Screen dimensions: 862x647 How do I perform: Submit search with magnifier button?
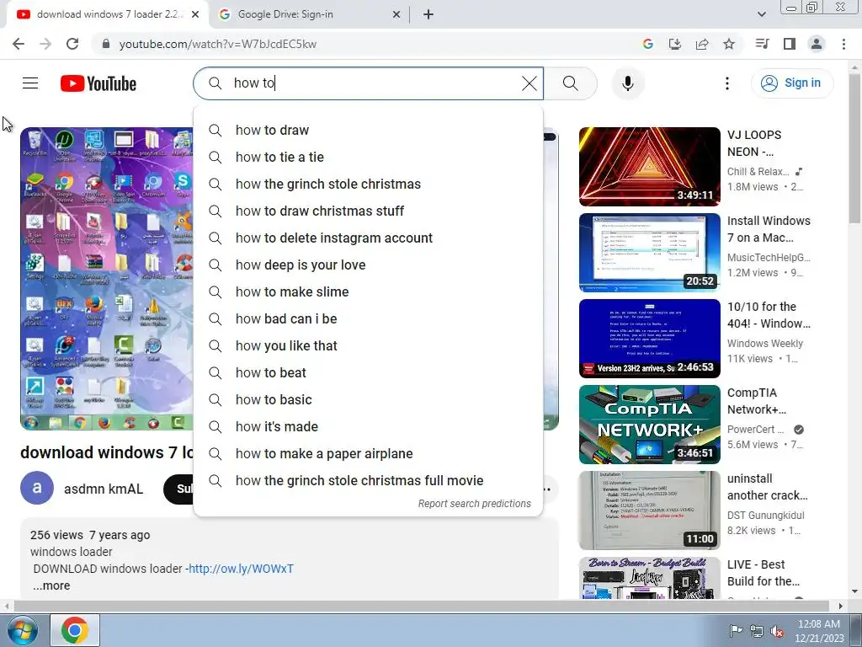[571, 83]
